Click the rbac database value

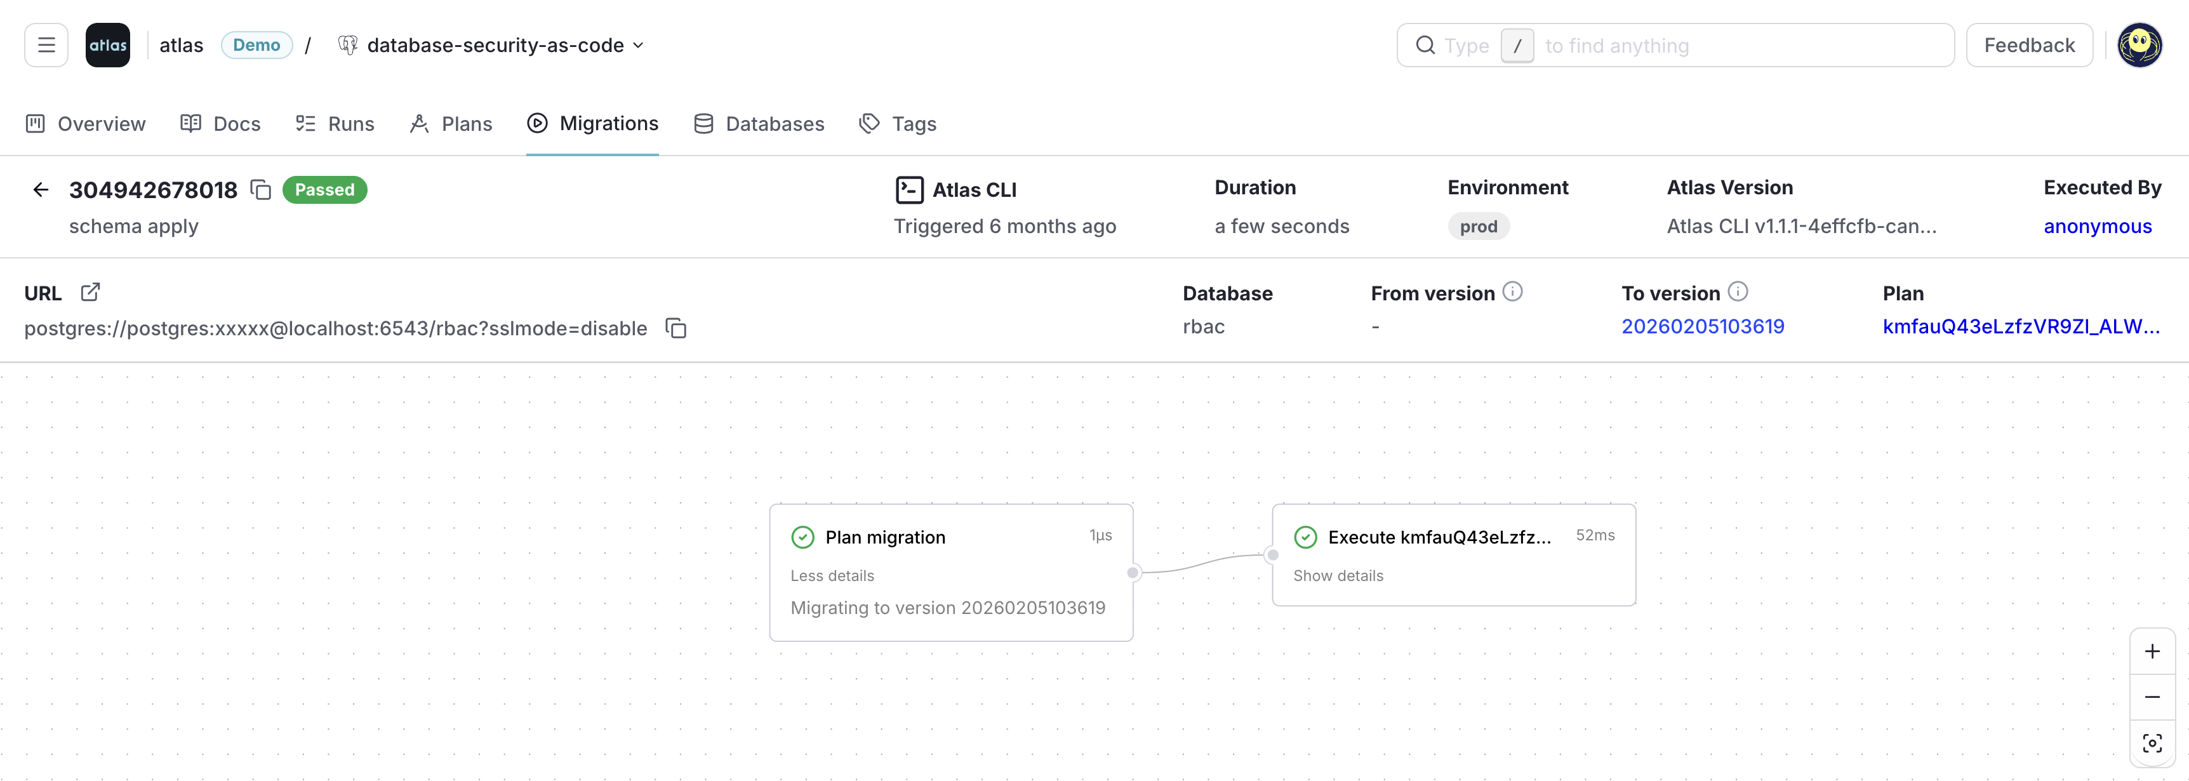[1203, 326]
